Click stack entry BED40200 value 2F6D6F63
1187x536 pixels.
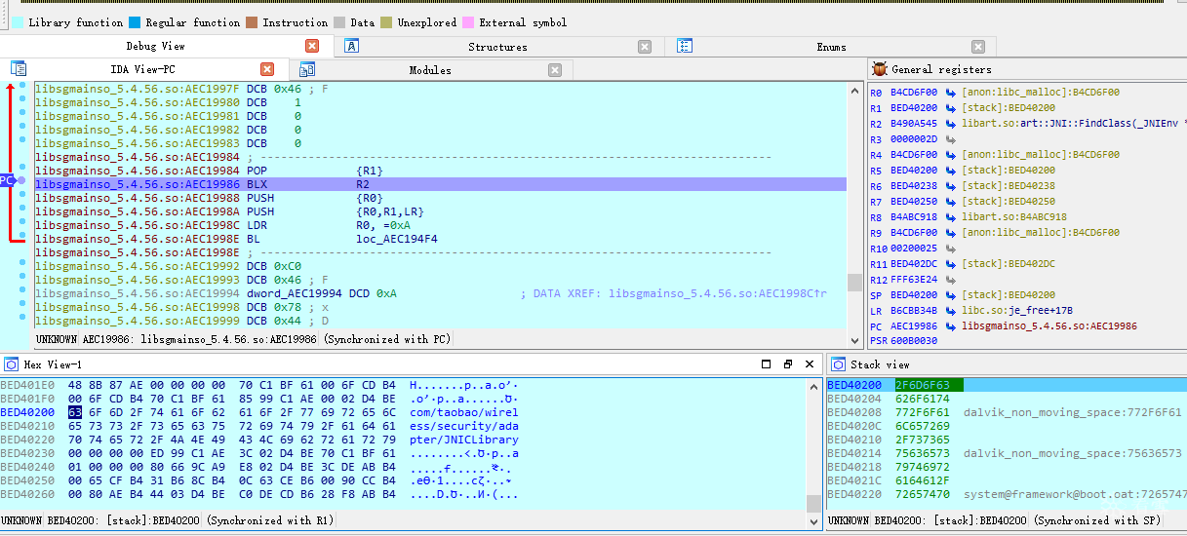pos(923,385)
